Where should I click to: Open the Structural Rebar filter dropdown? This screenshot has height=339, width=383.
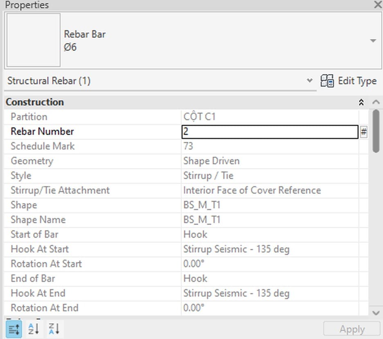pyautogui.click(x=309, y=80)
